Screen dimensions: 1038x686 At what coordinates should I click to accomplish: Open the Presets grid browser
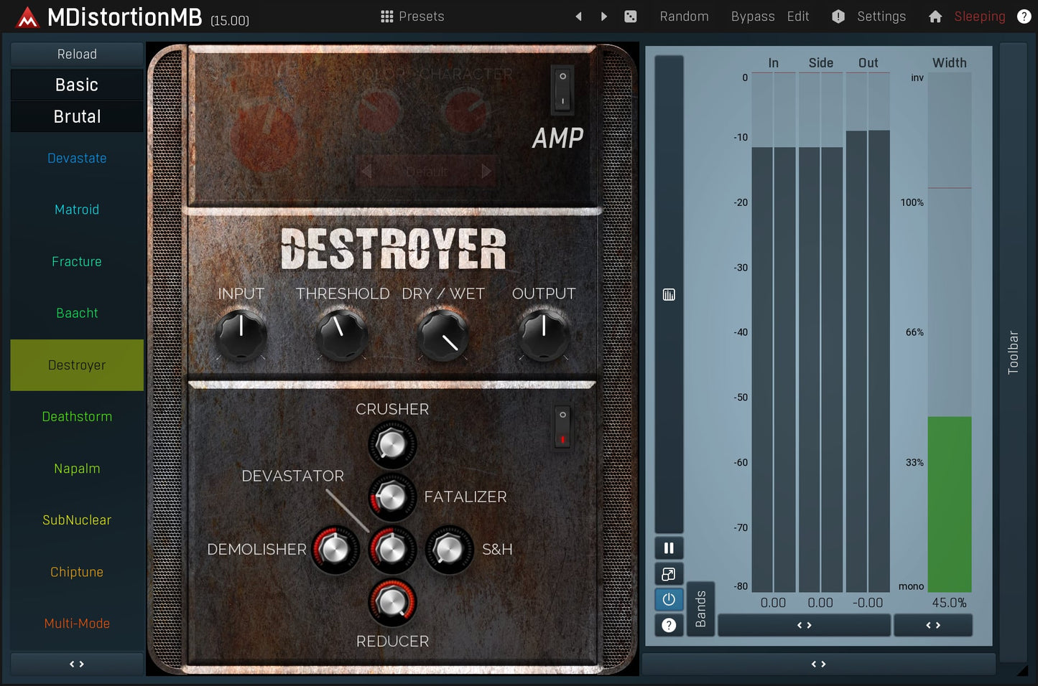coord(412,17)
